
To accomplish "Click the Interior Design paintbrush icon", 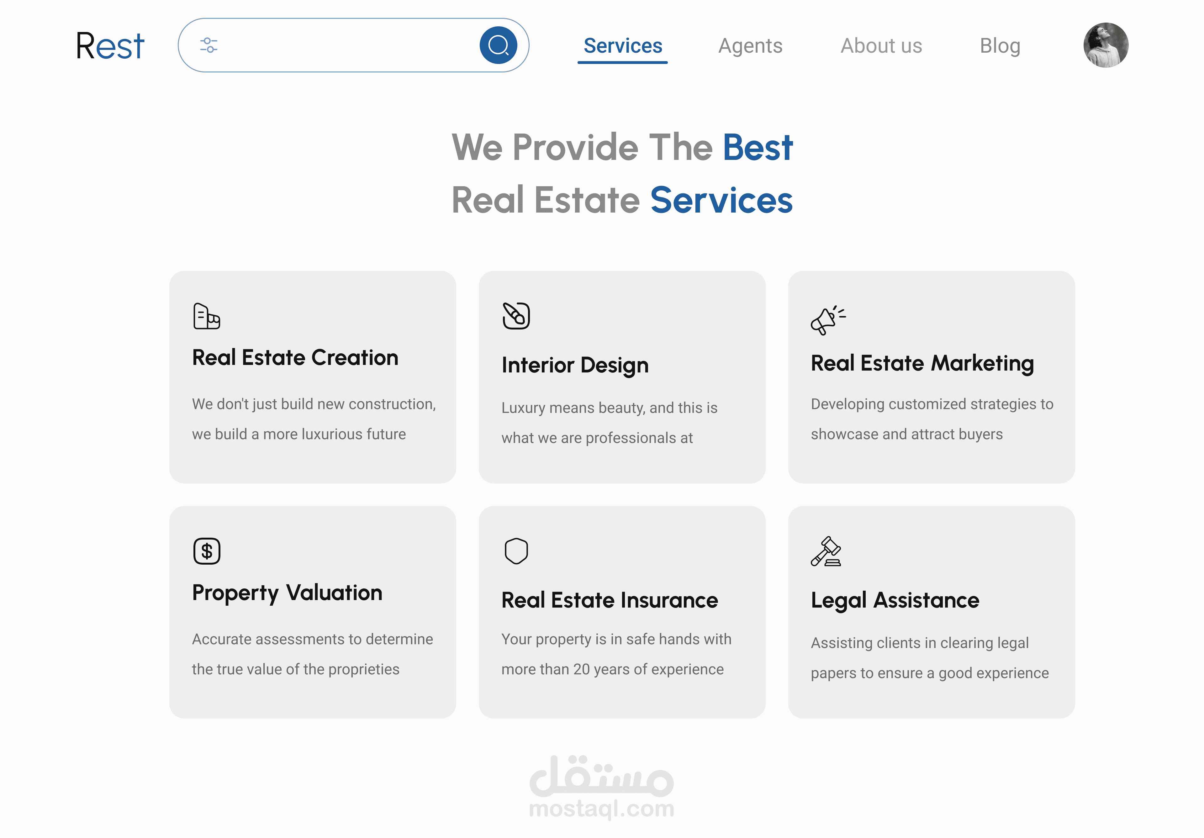I will point(516,316).
